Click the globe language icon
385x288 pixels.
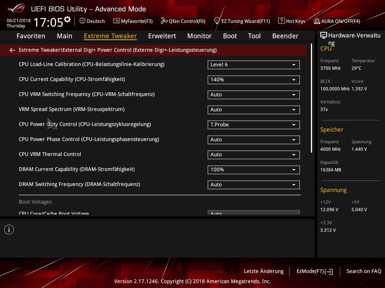tap(82, 21)
